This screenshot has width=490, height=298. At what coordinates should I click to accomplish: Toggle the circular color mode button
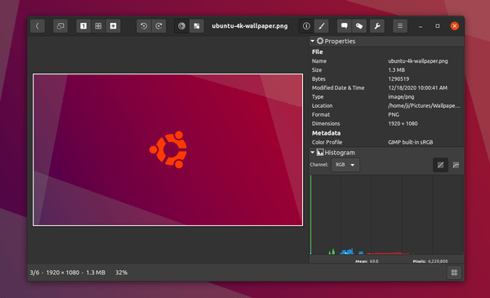(181, 26)
